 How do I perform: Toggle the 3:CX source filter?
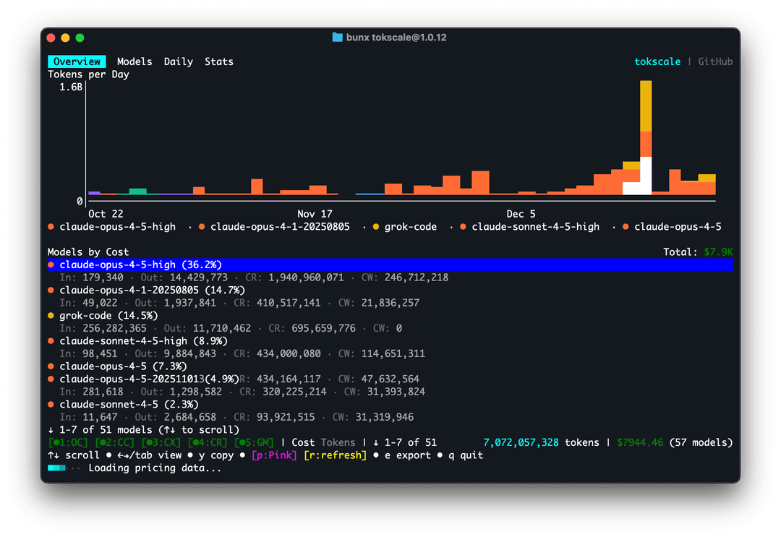click(161, 442)
